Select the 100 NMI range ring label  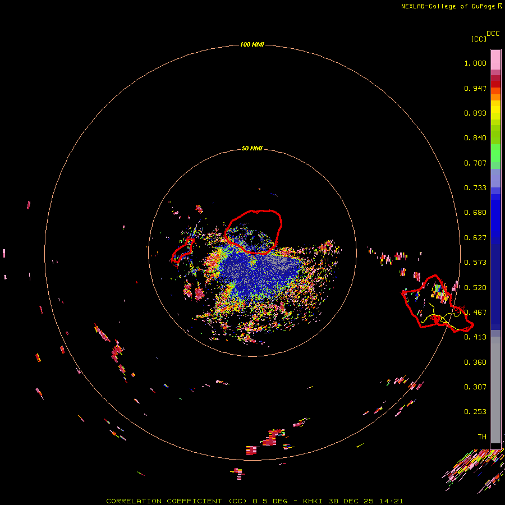(252, 44)
